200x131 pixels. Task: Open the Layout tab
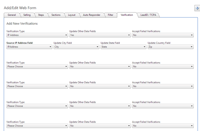(x=71, y=15)
